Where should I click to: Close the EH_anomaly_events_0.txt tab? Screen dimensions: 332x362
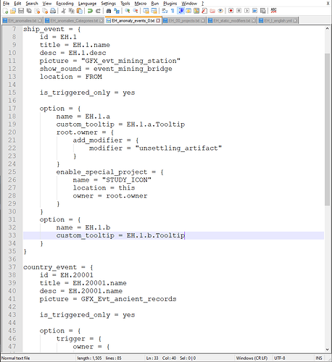click(158, 21)
